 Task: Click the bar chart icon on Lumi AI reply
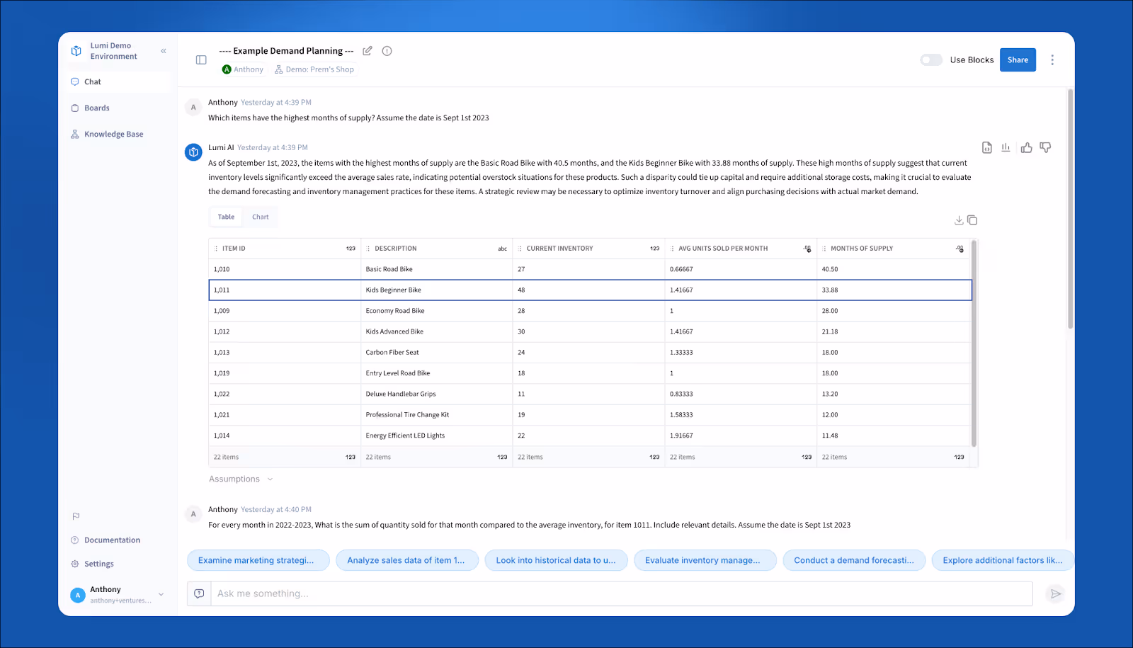tap(1006, 147)
